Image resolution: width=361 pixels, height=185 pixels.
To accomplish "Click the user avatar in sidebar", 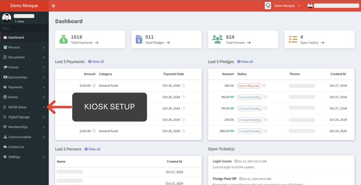I will (x=7, y=18).
